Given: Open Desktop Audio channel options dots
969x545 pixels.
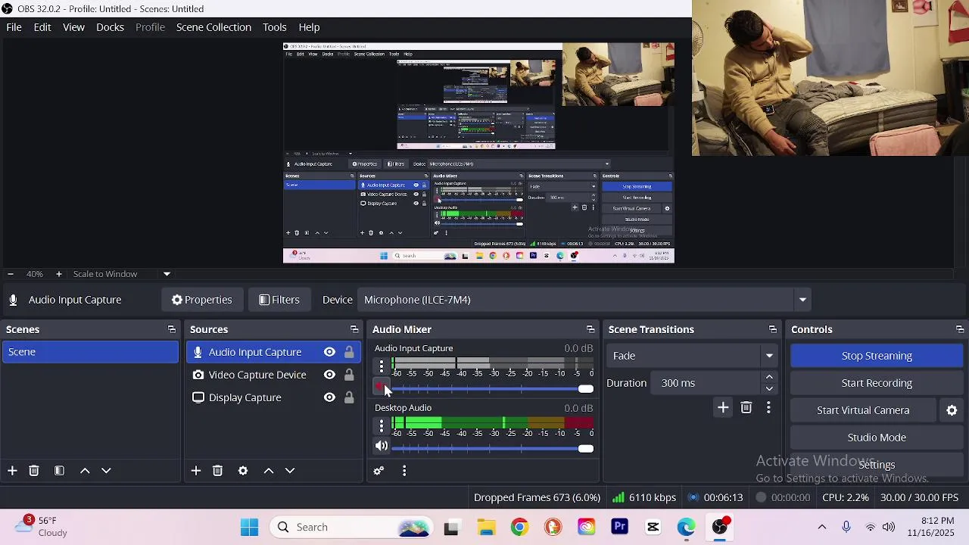Looking at the screenshot, I should click(382, 426).
